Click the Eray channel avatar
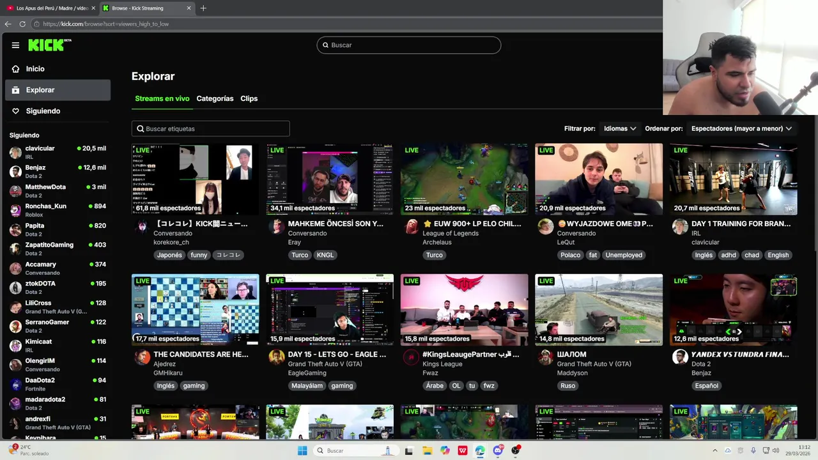This screenshot has width=818, height=460. pos(277,227)
